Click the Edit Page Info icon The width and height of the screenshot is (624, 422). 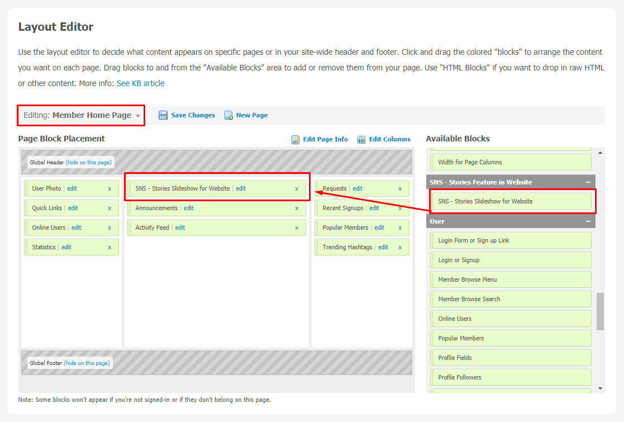click(296, 139)
